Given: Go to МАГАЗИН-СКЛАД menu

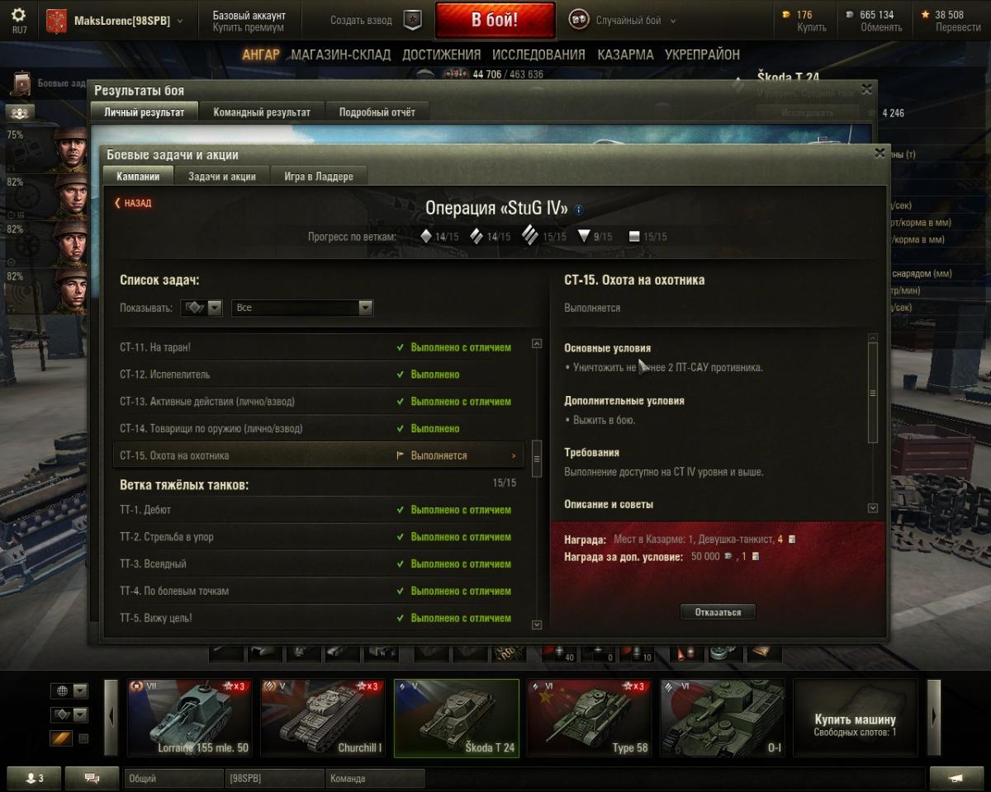Looking at the screenshot, I should (341, 55).
